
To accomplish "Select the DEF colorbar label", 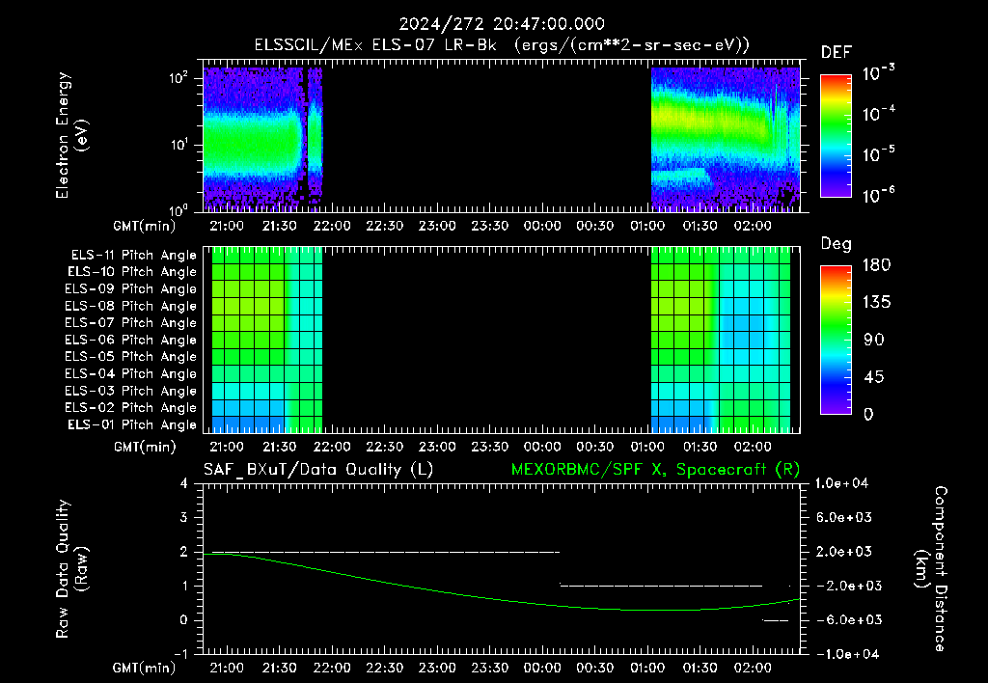I will (x=836, y=52).
